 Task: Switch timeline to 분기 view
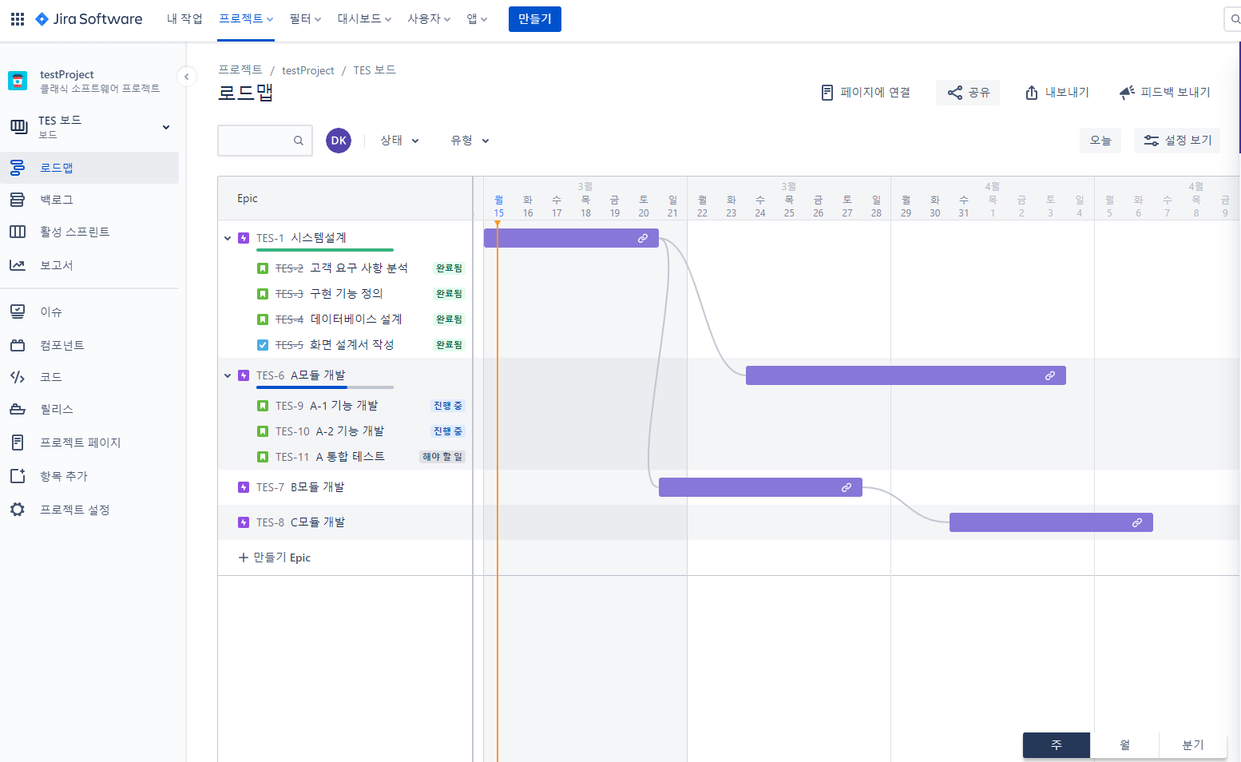tap(1193, 744)
